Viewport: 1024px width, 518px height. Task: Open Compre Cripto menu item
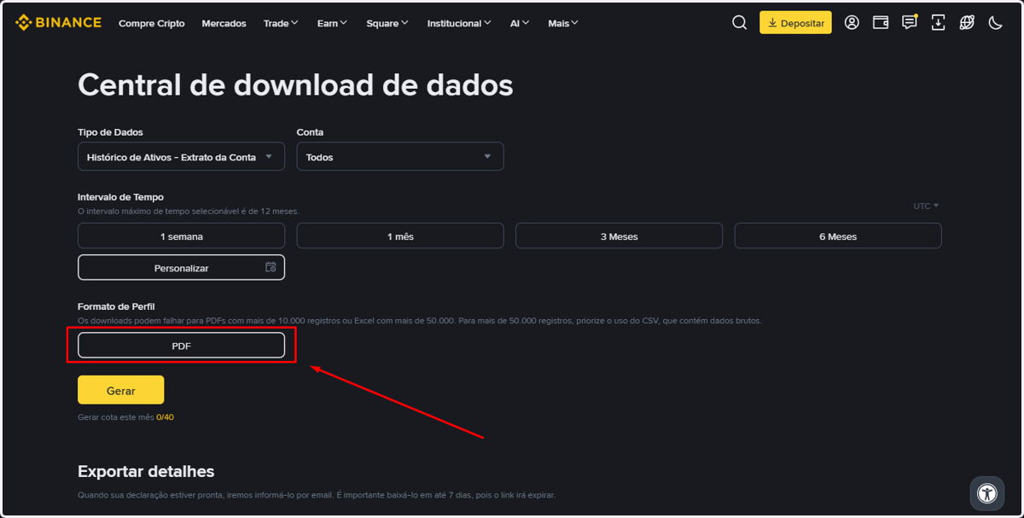(x=152, y=23)
